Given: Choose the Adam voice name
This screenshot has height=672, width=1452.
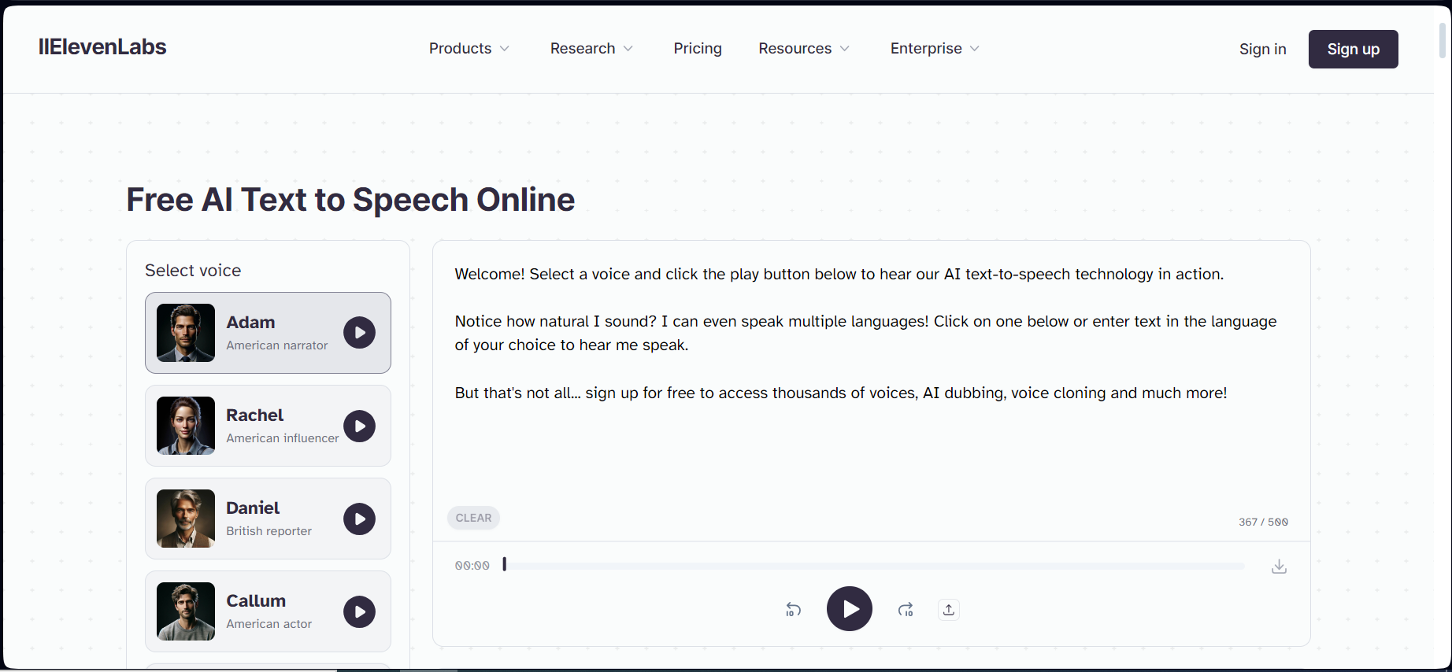Looking at the screenshot, I should 250,323.
